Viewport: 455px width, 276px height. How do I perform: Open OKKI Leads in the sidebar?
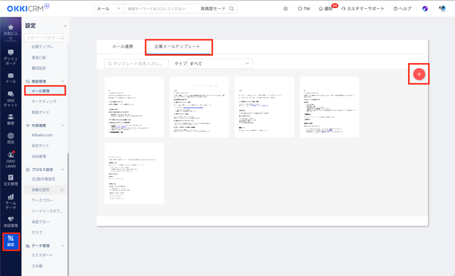tap(10, 159)
